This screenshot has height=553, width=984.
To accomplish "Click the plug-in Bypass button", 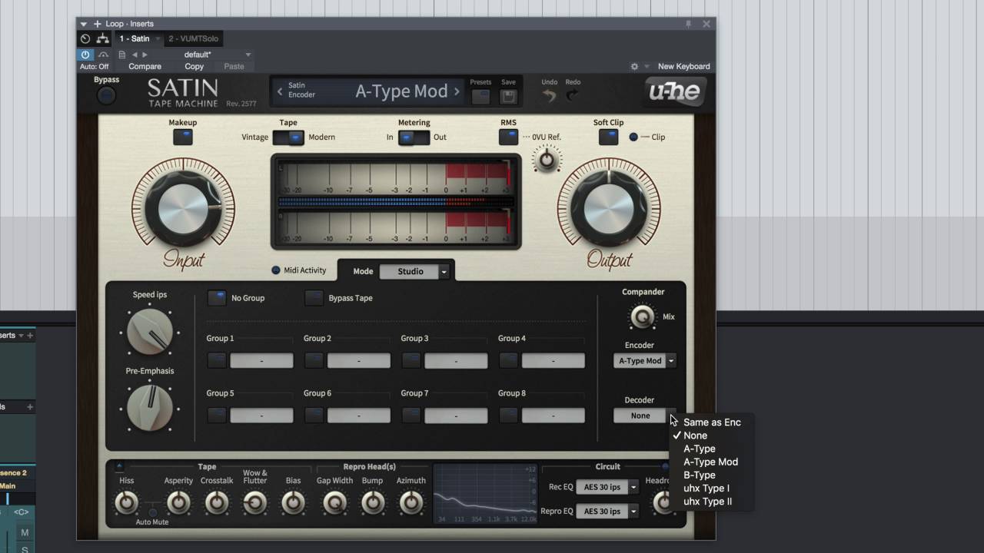I will [x=106, y=95].
